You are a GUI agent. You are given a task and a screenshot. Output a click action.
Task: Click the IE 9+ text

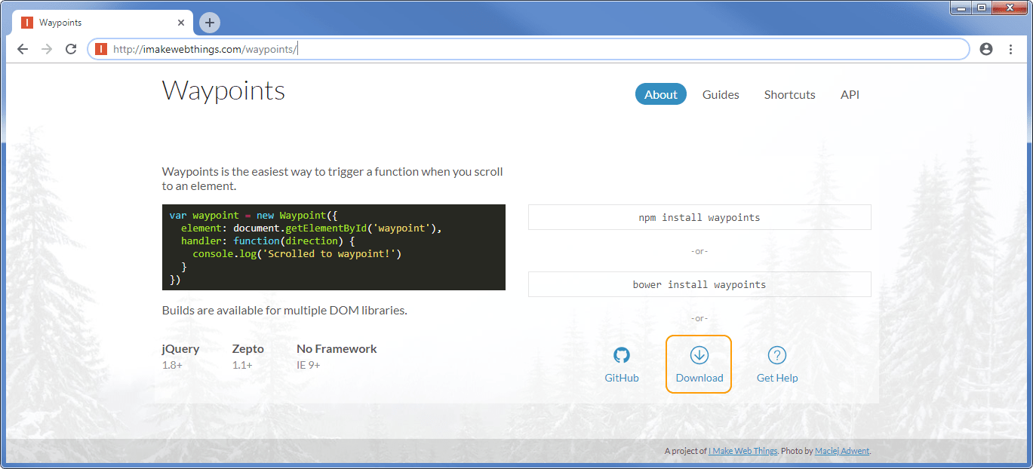pos(309,365)
